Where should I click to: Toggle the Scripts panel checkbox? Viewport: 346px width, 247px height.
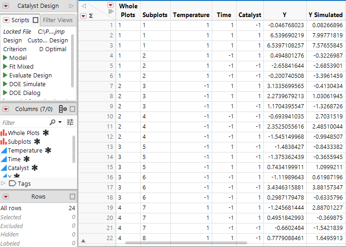pos(36,20)
